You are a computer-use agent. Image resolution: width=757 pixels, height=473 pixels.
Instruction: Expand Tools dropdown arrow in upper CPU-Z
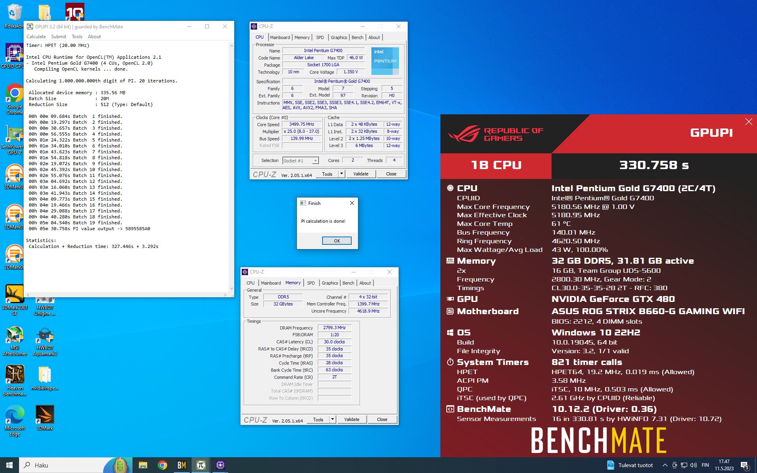[342, 174]
